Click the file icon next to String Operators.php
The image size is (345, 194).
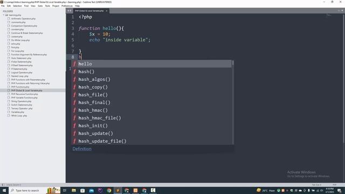(9, 101)
